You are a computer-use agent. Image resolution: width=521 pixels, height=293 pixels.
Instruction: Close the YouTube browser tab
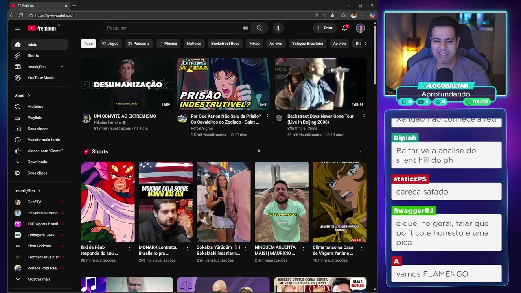[x=66, y=6]
